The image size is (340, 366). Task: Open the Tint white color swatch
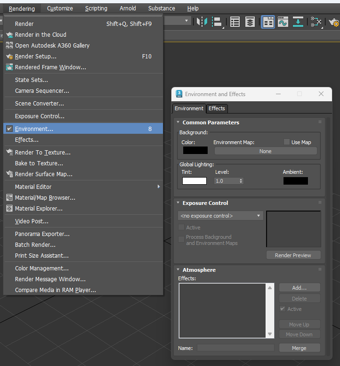click(x=194, y=181)
